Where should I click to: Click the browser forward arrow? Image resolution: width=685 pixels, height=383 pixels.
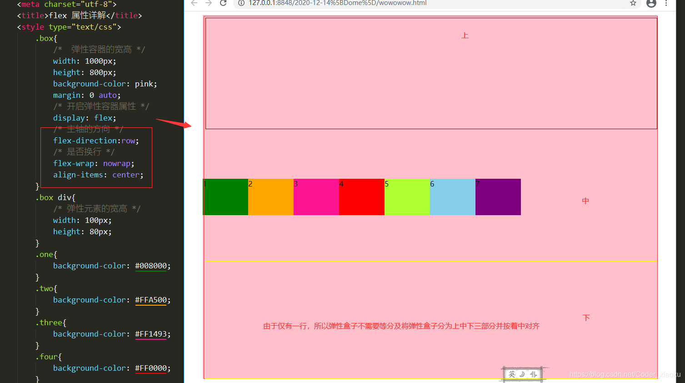(x=209, y=3)
